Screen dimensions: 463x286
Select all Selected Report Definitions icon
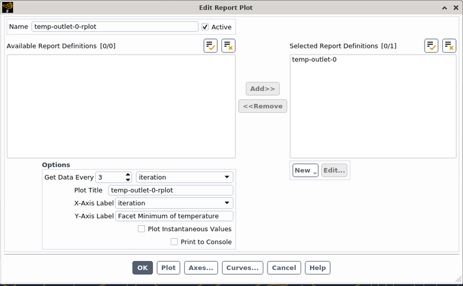(x=431, y=46)
